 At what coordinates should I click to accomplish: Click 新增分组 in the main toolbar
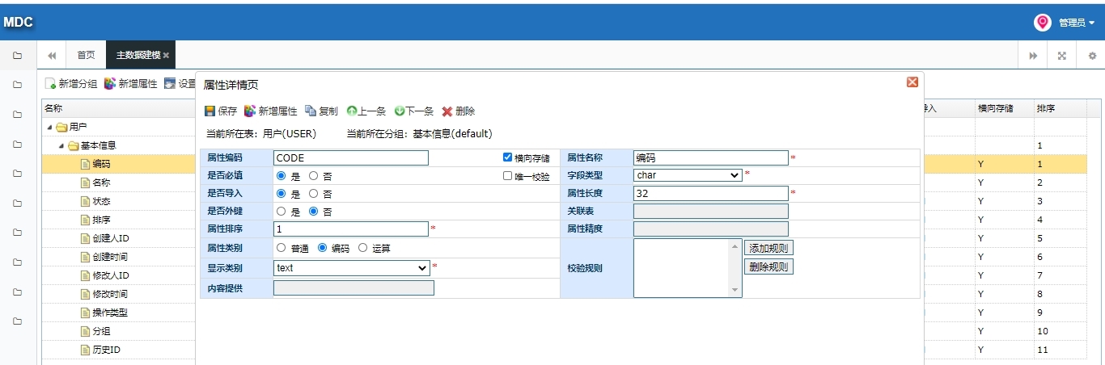(x=71, y=84)
